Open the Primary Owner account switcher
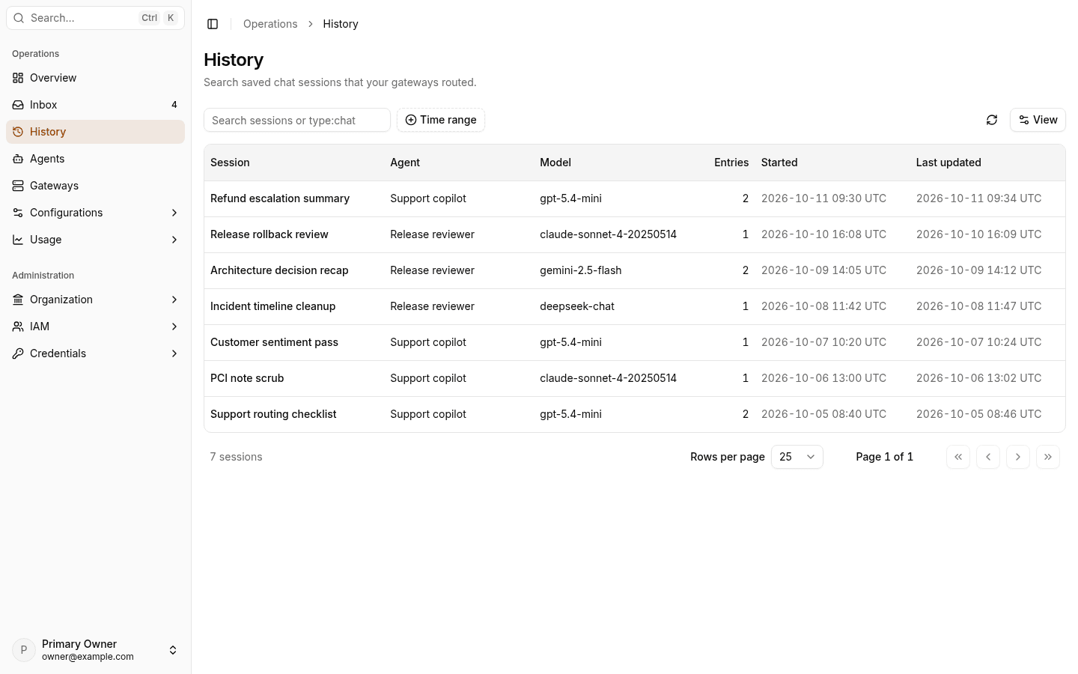This screenshot has width=1078, height=674. tap(95, 650)
